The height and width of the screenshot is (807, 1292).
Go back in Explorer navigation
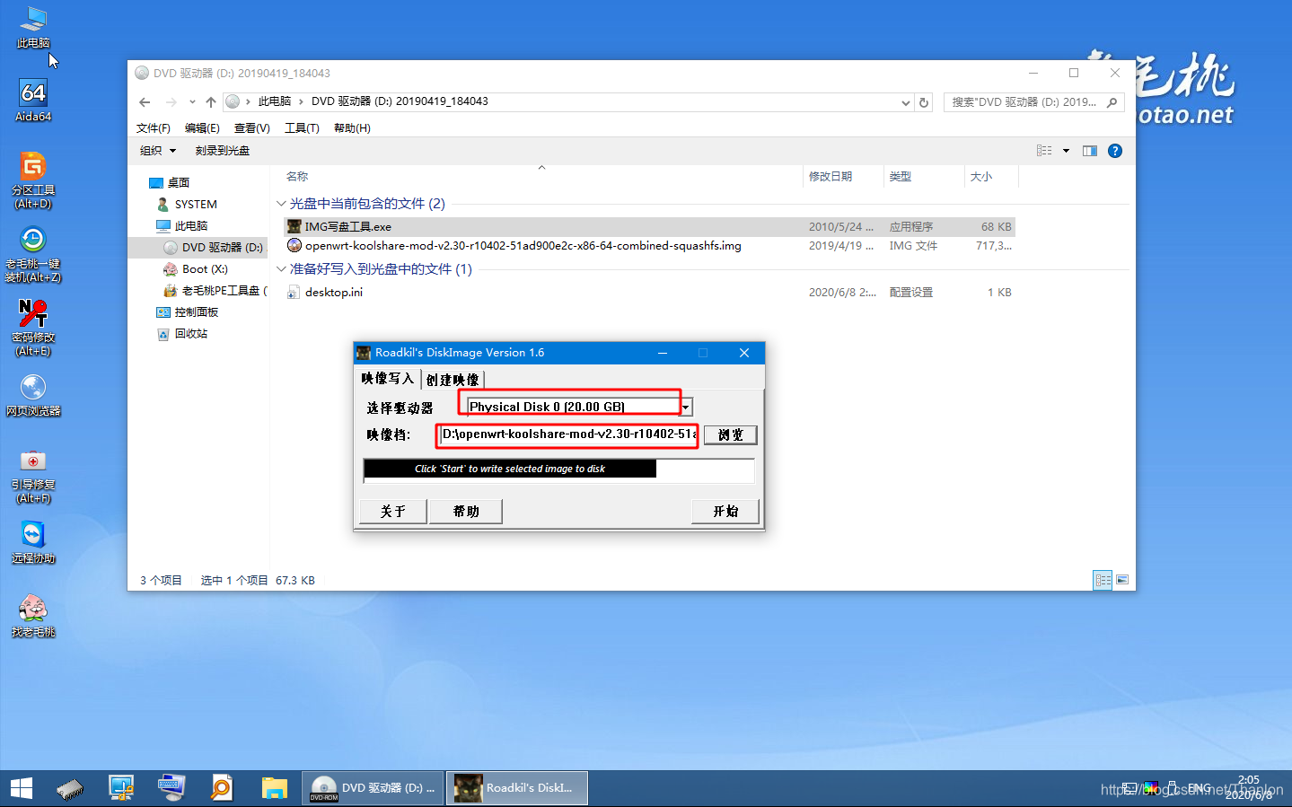click(x=145, y=101)
